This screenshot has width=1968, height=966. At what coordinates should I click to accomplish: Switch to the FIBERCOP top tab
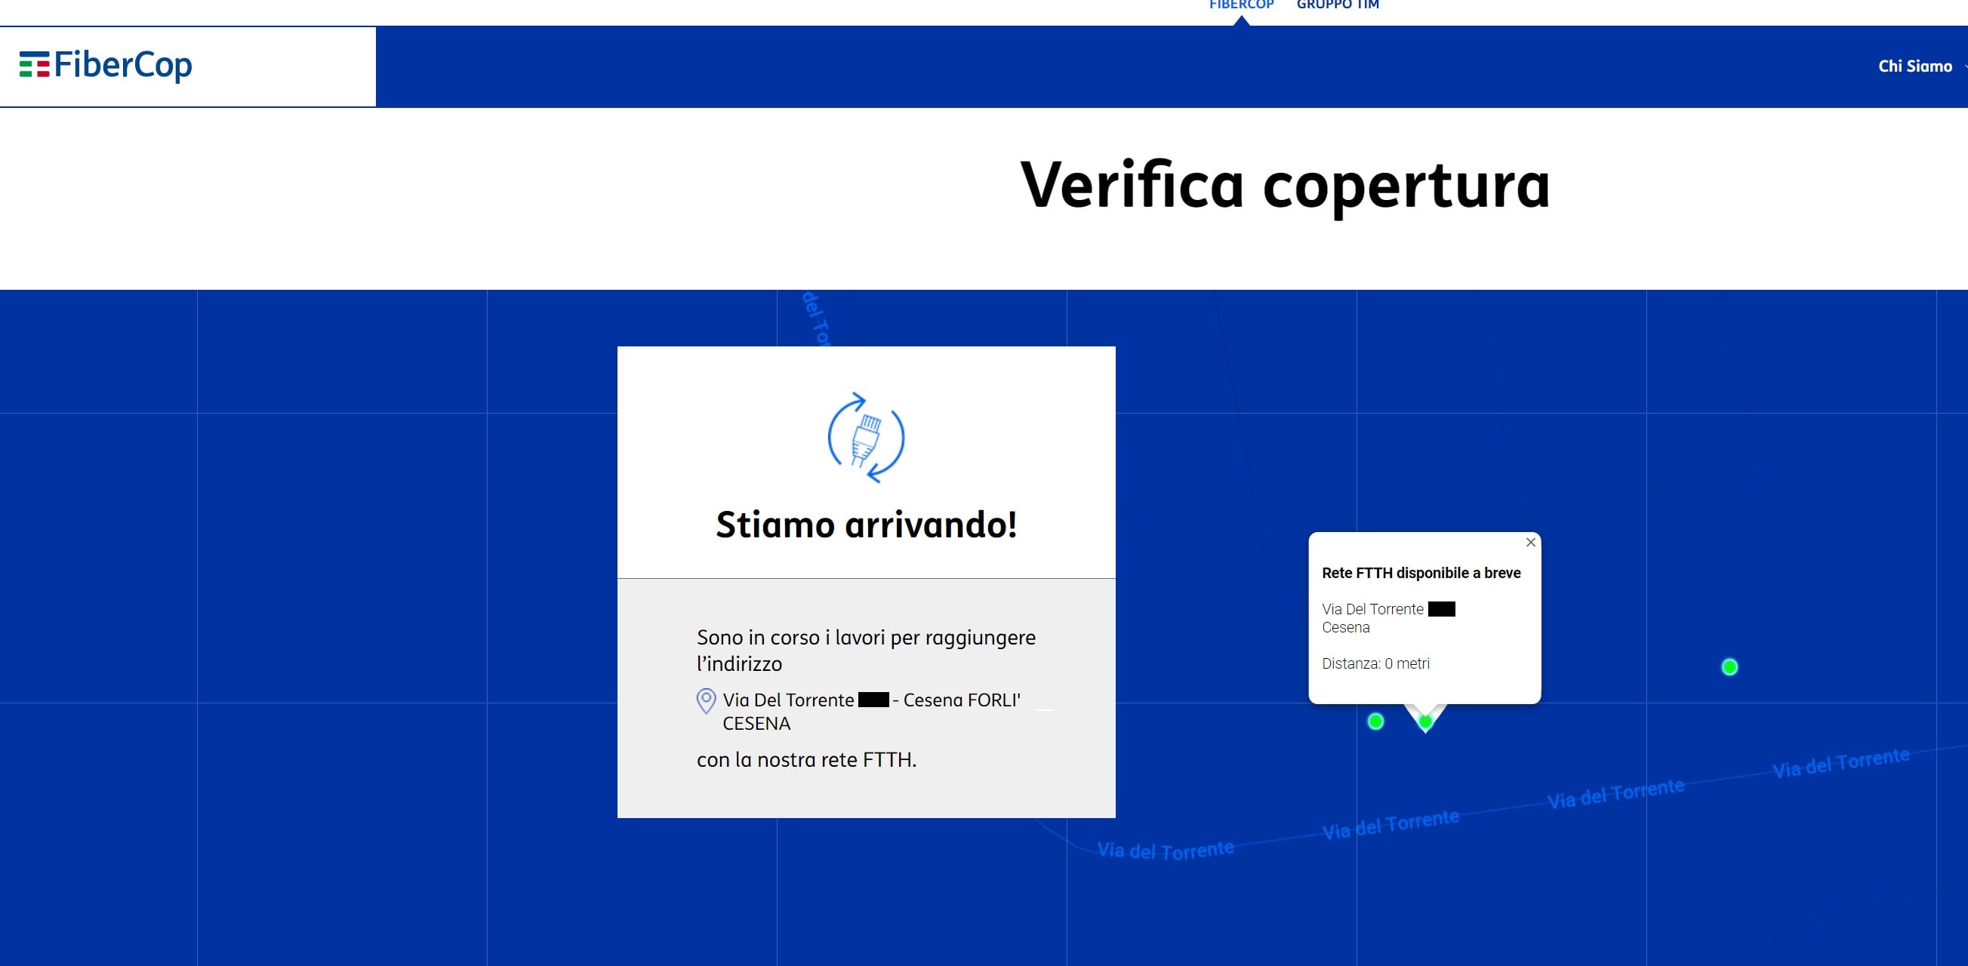point(1242,5)
